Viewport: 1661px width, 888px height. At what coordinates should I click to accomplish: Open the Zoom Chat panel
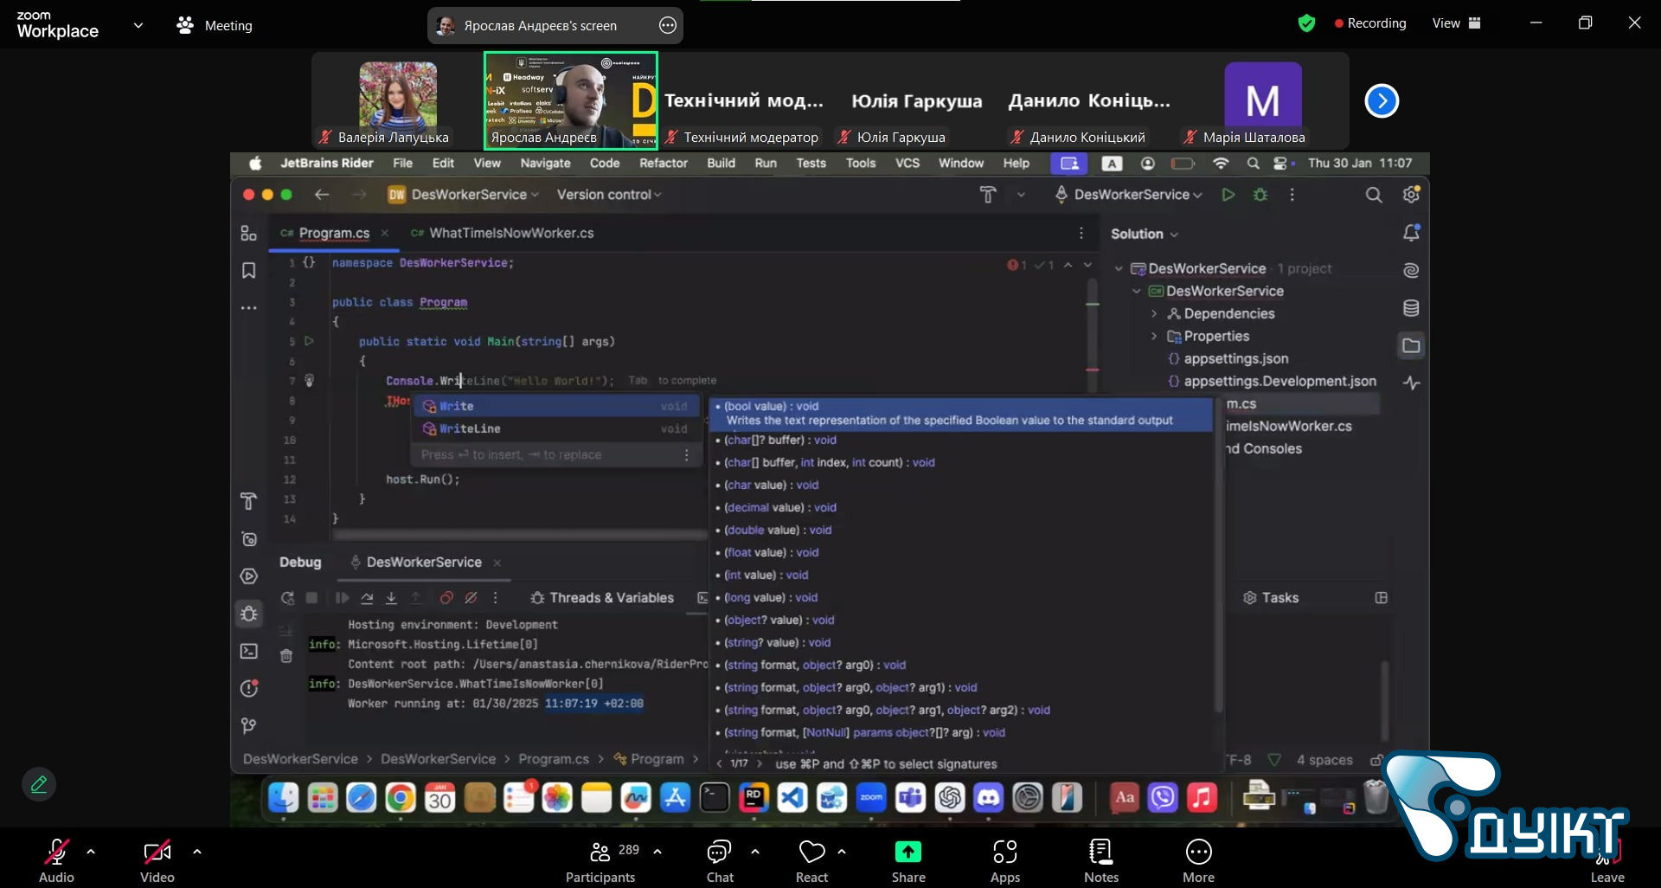point(720,859)
